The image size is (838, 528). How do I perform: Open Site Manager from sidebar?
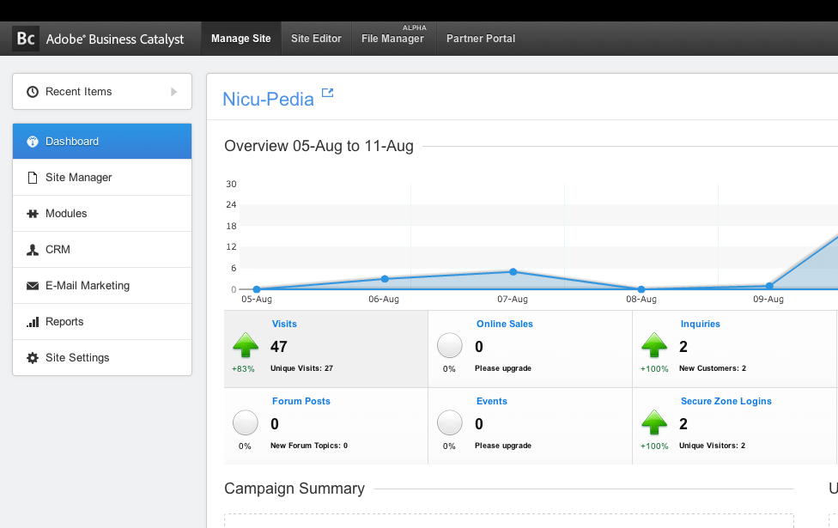pyautogui.click(x=102, y=178)
